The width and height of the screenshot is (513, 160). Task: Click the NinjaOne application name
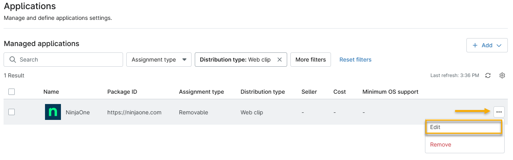click(x=78, y=112)
